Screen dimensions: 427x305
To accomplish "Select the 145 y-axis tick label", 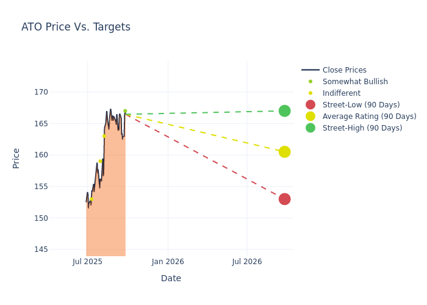I will coord(58,249).
